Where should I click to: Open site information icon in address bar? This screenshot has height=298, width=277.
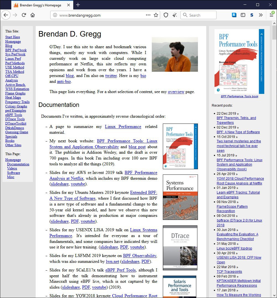point(55,15)
